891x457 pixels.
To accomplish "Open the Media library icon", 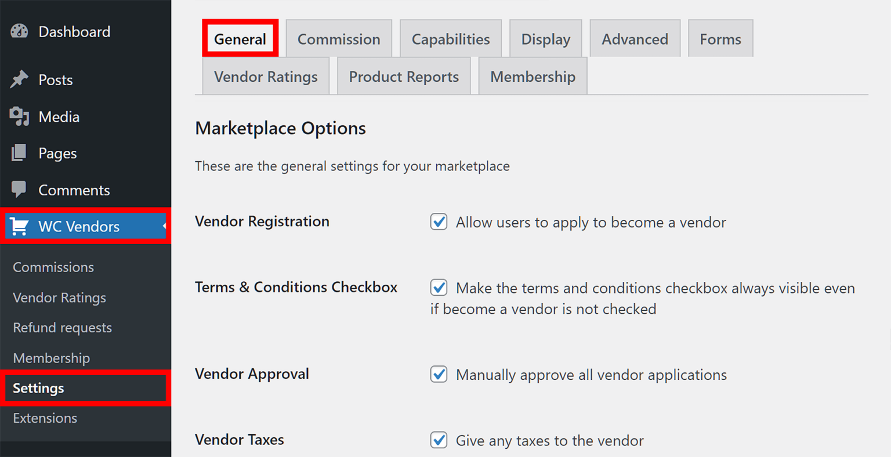I will coord(19,116).
